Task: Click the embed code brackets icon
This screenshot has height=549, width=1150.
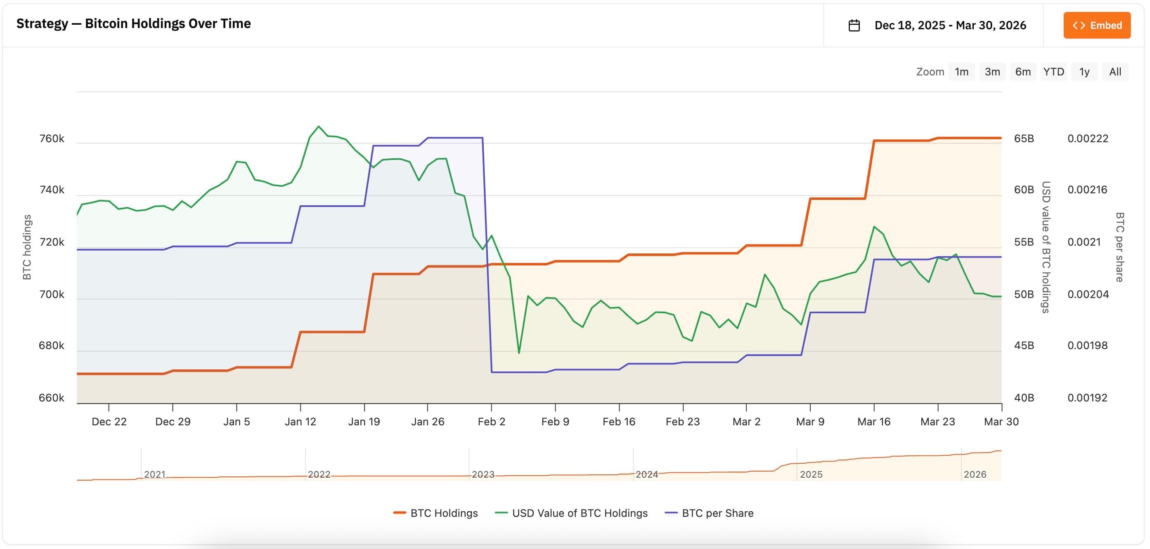Action: [1079, 26]
